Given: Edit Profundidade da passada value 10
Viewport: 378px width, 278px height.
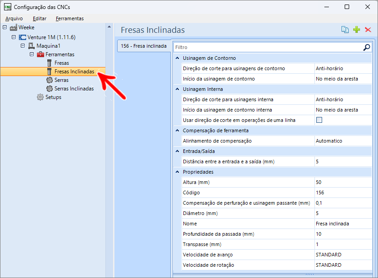Looking at the screenshot, I should (343, 234).
